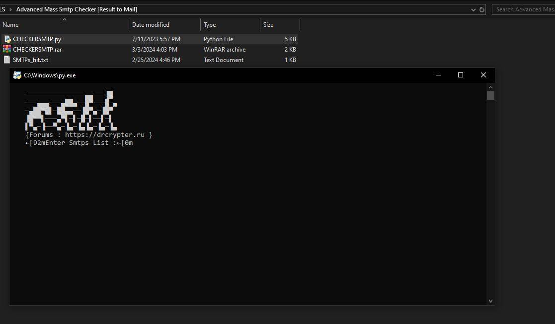
Task: Click the SMTPs_hit.txt file name
Action: click(30, 60)
